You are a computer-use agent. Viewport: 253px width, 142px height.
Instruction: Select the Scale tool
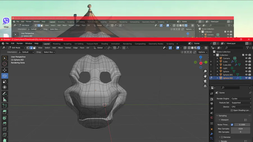tap(4, 82)
